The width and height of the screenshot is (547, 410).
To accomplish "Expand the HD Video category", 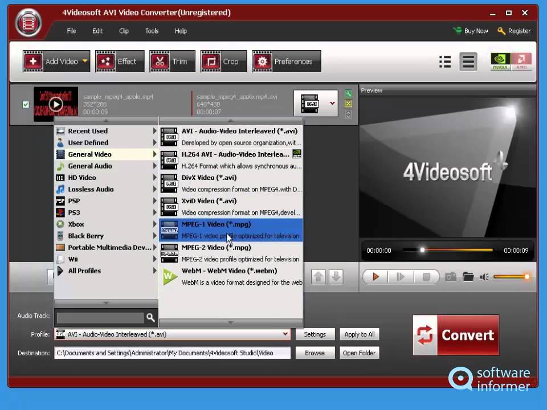I will (x=106, y=178).
